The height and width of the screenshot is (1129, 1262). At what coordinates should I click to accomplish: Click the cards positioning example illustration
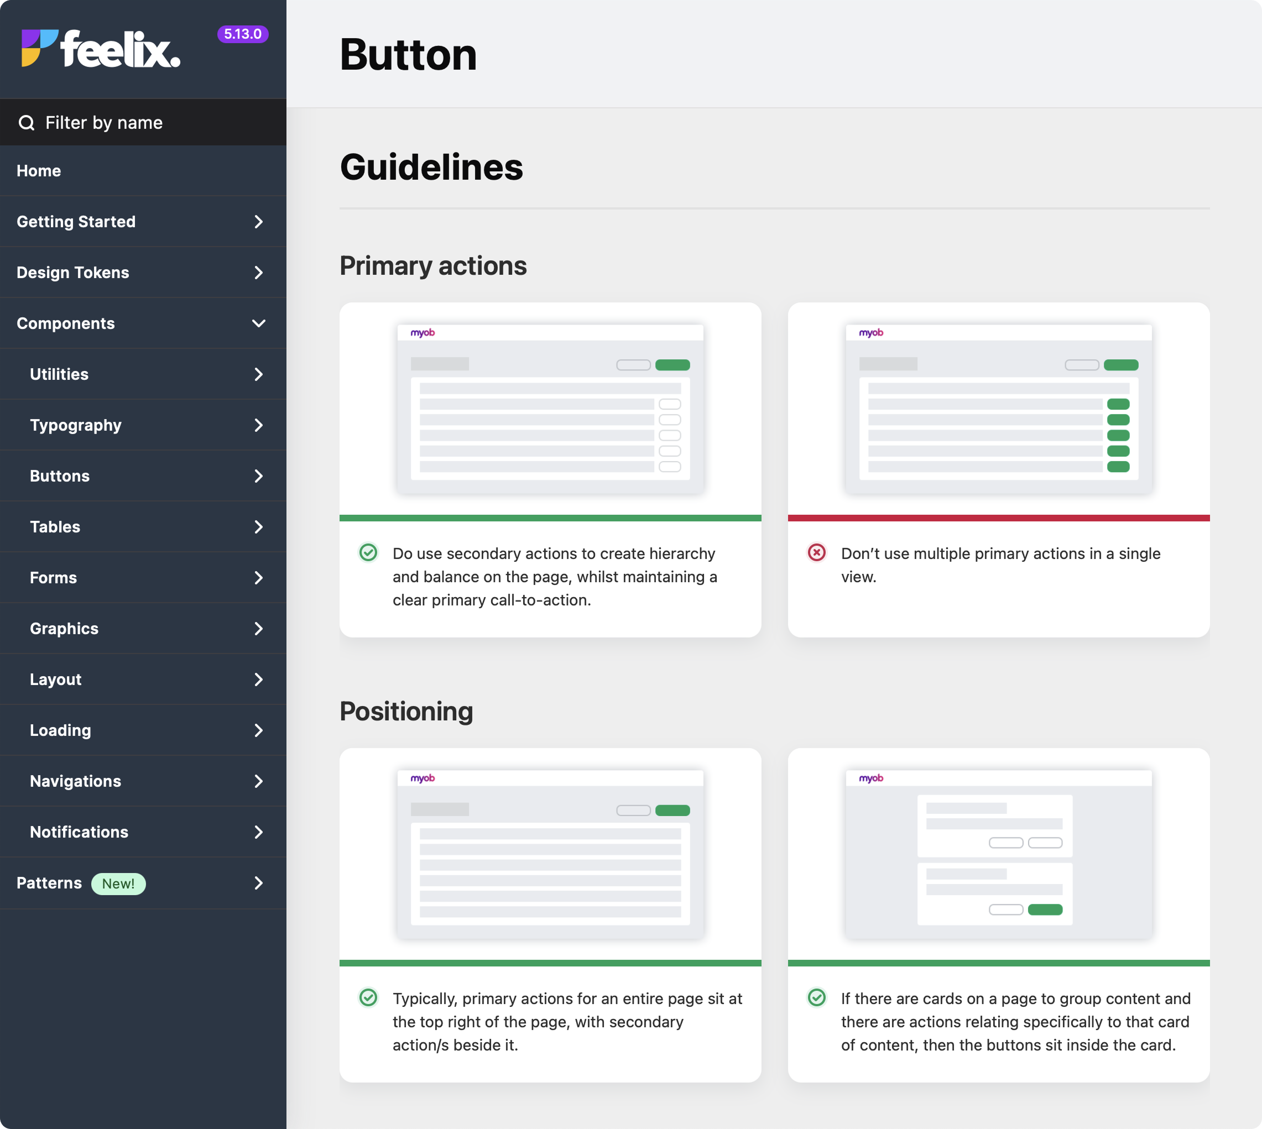click(x=998, y=854)
